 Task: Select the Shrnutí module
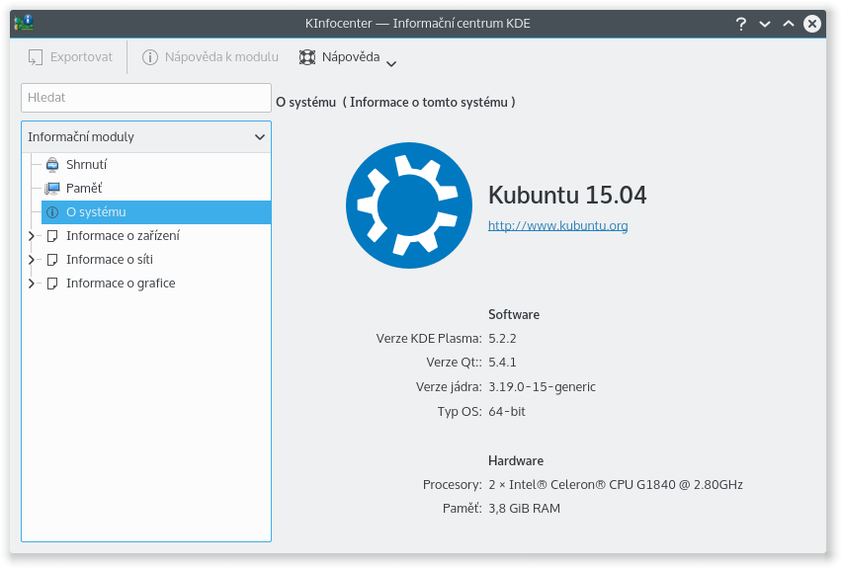[86, 164]
